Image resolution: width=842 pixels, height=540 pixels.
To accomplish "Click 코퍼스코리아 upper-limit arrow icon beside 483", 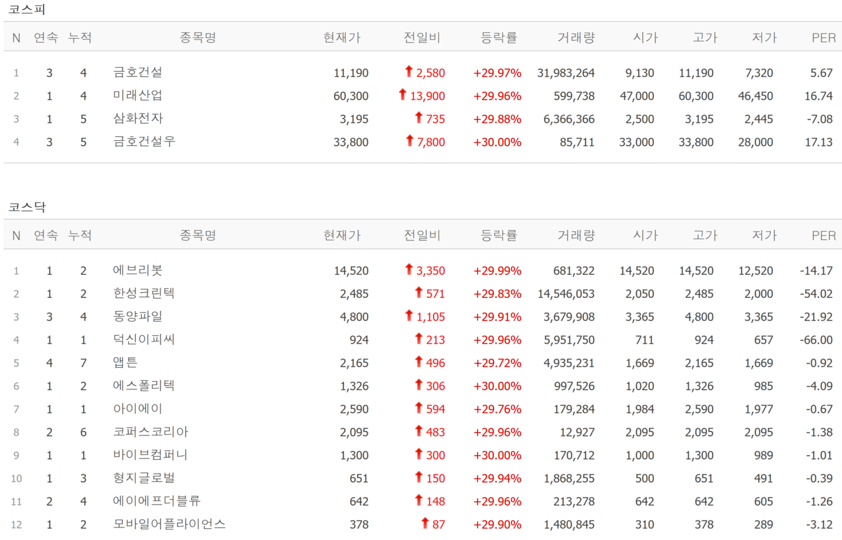I will 418,430.
